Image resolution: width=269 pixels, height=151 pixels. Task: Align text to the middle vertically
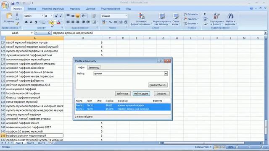[73, 16]
